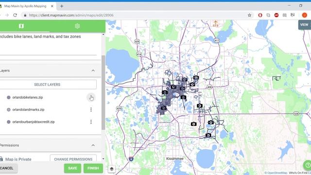The width and height of the screenshot is (311, 175).
Task: Click the Kissimmee label on map
Action: click(x=175, y=158)
